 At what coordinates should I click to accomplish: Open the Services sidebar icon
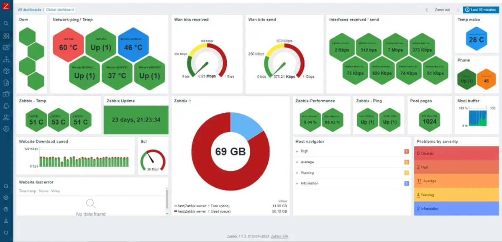point(6,59)
